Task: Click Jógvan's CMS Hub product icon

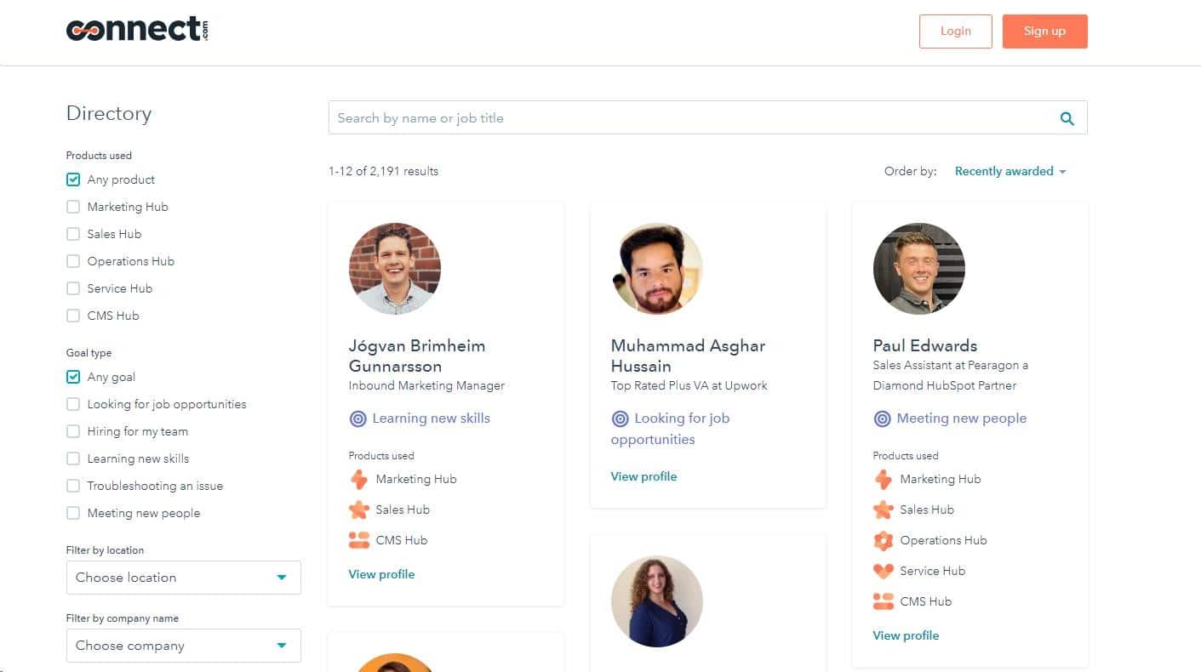Action: (x=358, y=540)
